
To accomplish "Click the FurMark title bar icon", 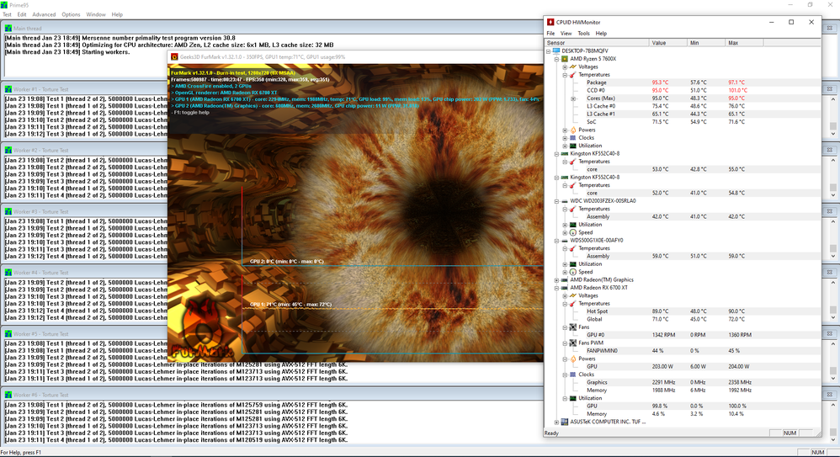I will pyautogui.click(x=174, y=56).
